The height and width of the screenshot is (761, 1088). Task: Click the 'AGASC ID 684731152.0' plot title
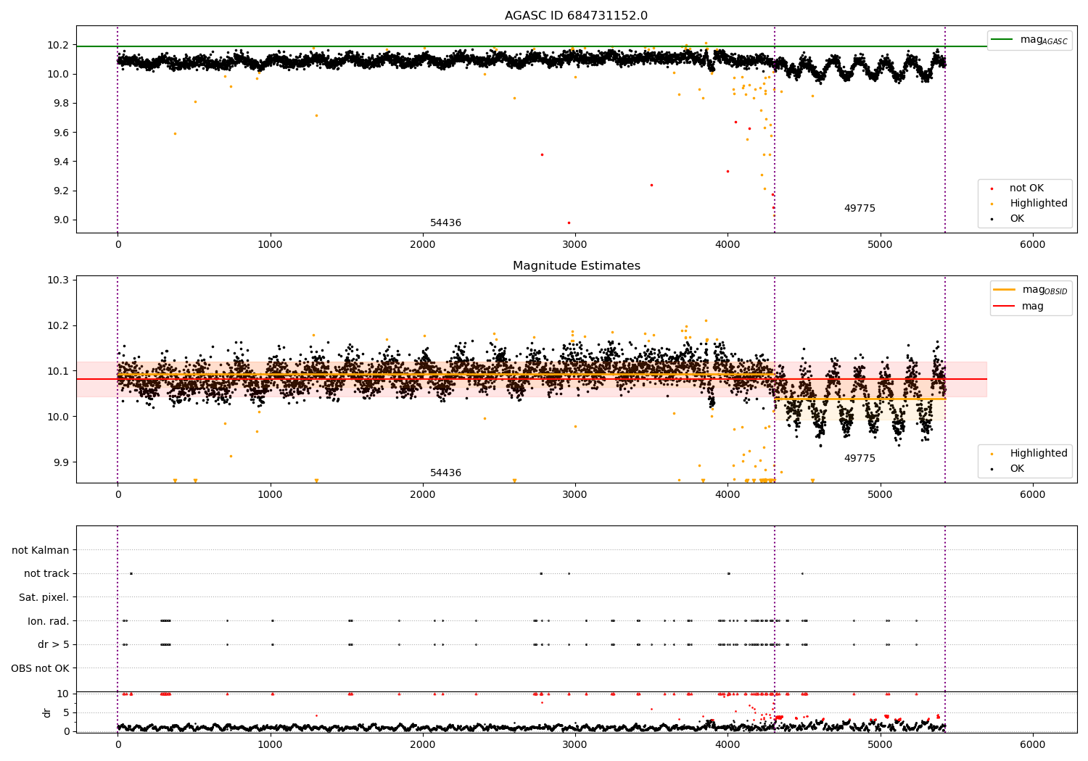click(x=576, y=16)
